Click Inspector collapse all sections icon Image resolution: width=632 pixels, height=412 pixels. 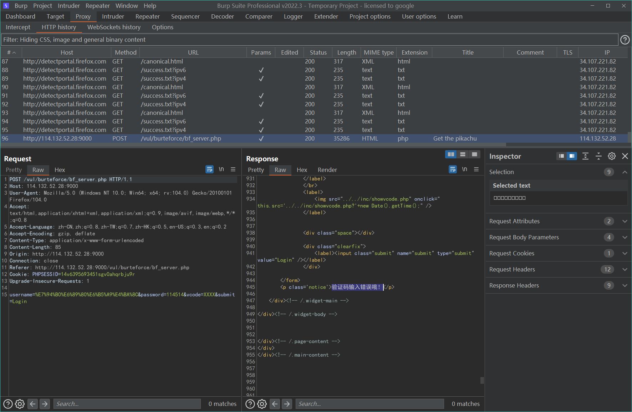[598, 156]
